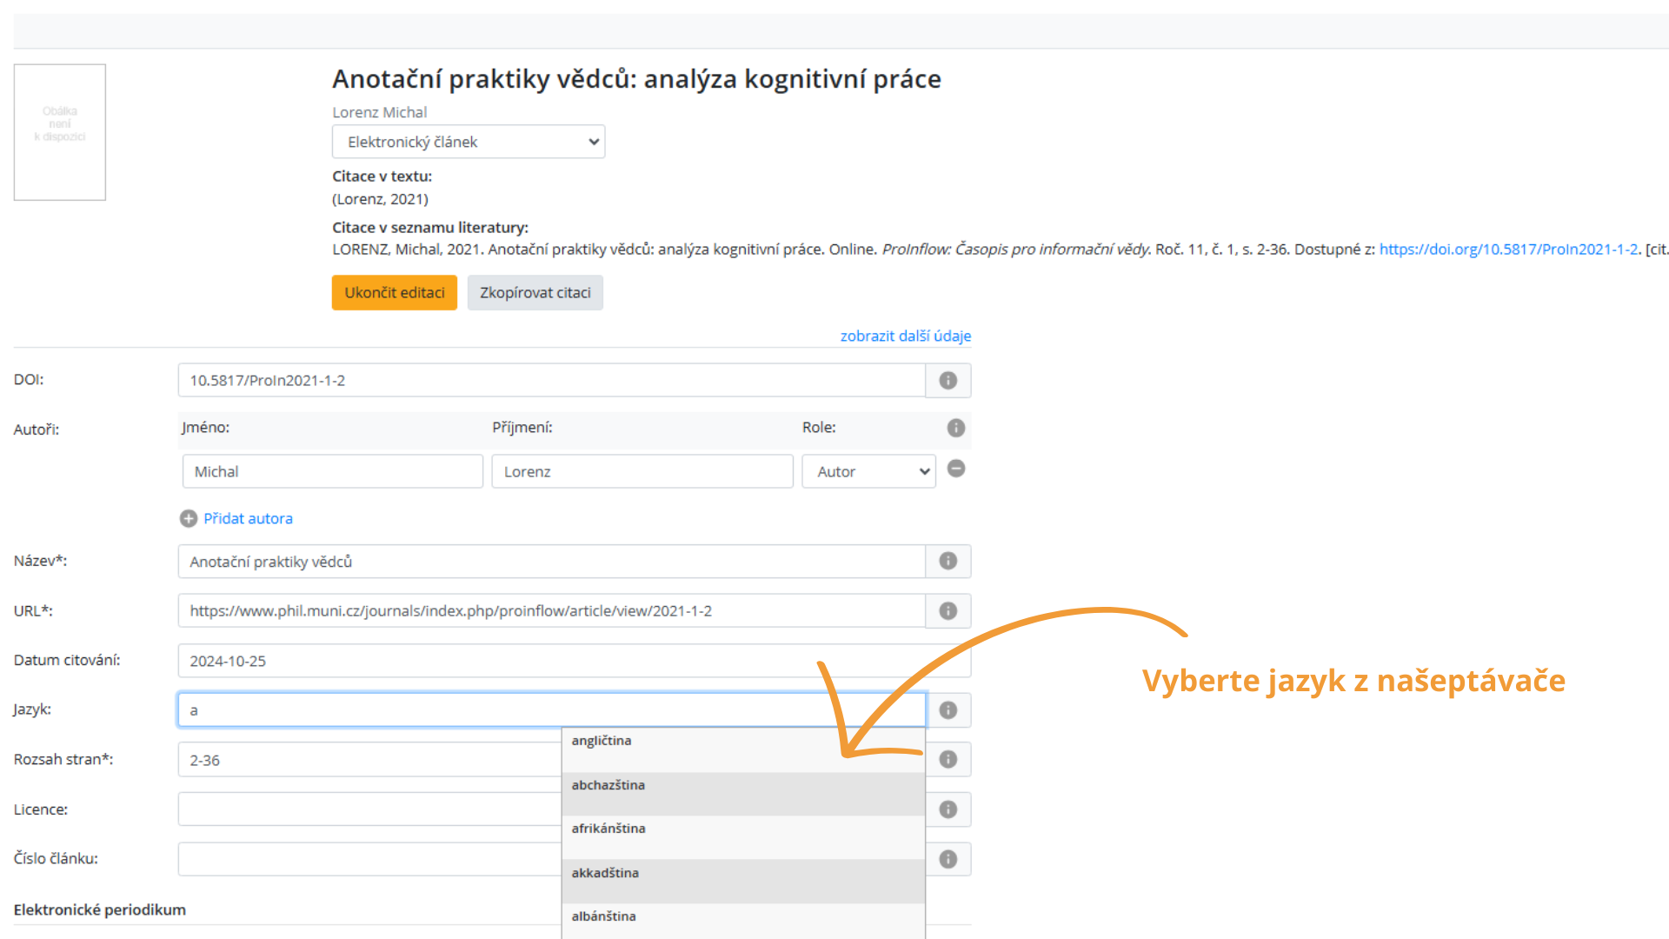Remove author Michal Lorenz with minus icon

[955, 469]
